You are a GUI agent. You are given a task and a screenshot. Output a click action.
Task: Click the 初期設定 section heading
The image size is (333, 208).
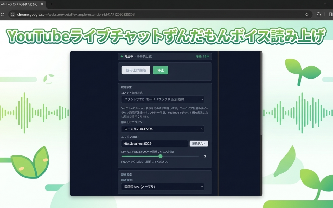tap(126, 87)
